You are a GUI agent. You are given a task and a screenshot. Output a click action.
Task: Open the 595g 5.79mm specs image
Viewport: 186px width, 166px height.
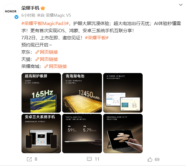[x=82, y=134]
